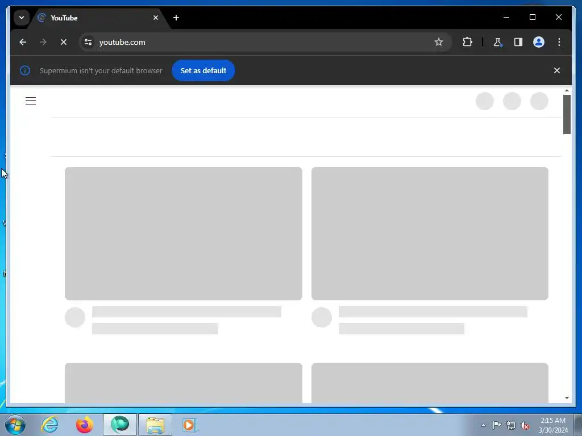Click the Set as default button
This screenshot has width=582, height=436.
[x=203, y=70]
